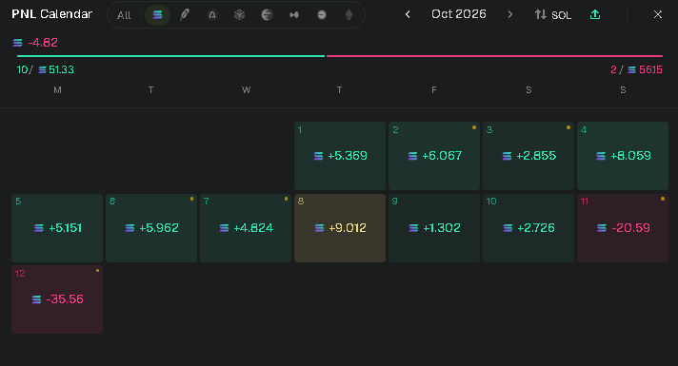Go to the next month
This screenshot has height=366, width=678.
510,14
